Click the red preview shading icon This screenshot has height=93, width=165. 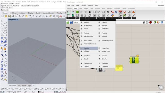click(x=151, y=22)
